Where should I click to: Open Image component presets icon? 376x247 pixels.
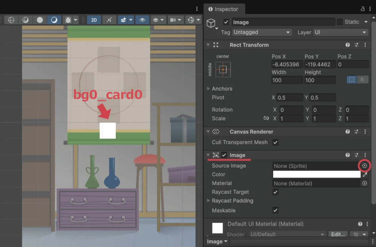[x=356, y=155]
